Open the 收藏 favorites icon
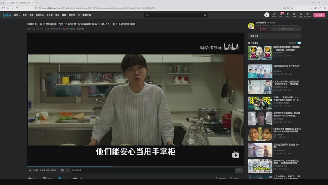This screenshot has height=185, width=328. click(294, 15)
